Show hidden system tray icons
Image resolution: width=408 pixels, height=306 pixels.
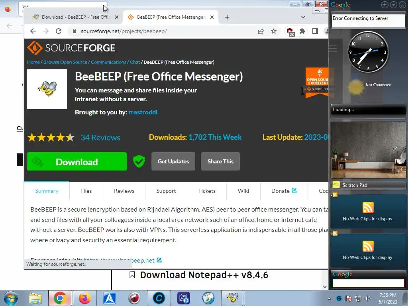(329, 298)
